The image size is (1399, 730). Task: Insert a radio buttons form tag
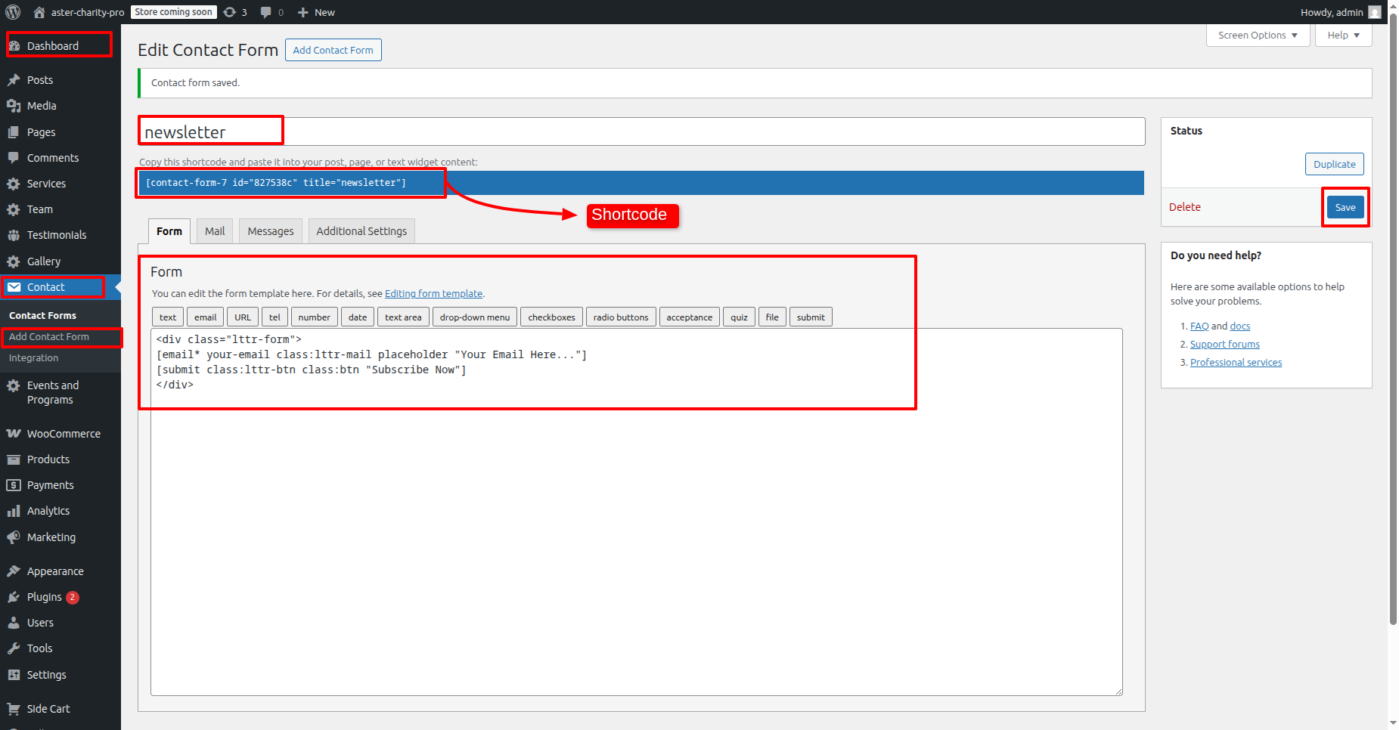click(x=621, y=317)
